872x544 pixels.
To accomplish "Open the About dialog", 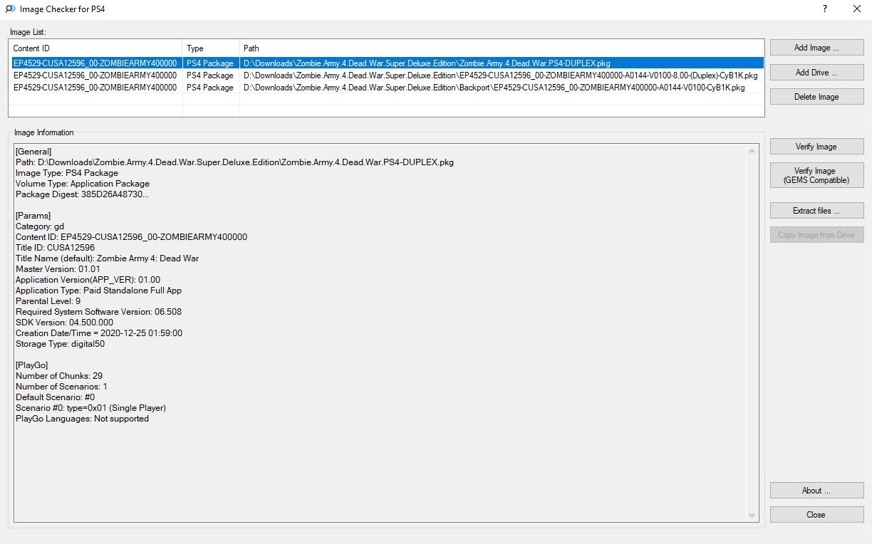I will point(816,491).
